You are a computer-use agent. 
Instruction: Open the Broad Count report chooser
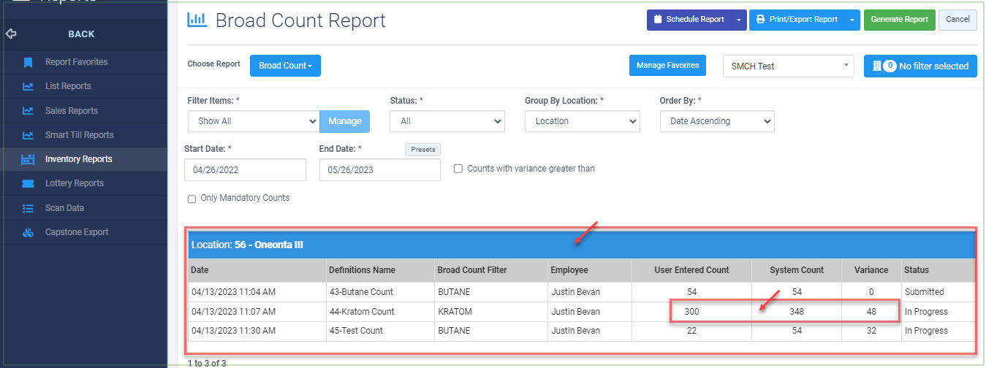pyautogui.click(x=285, y=66)
